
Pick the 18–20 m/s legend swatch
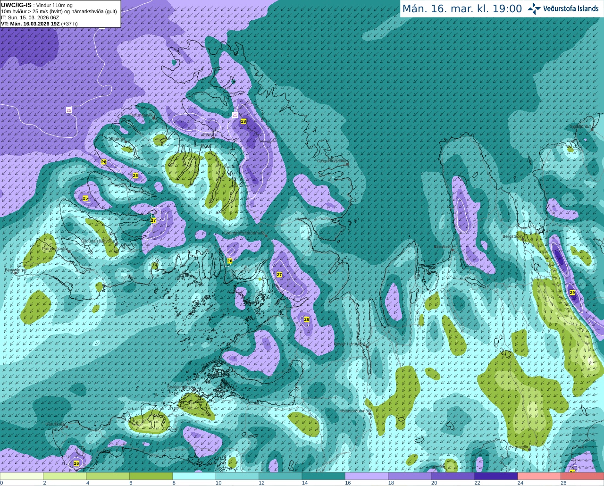410,476
